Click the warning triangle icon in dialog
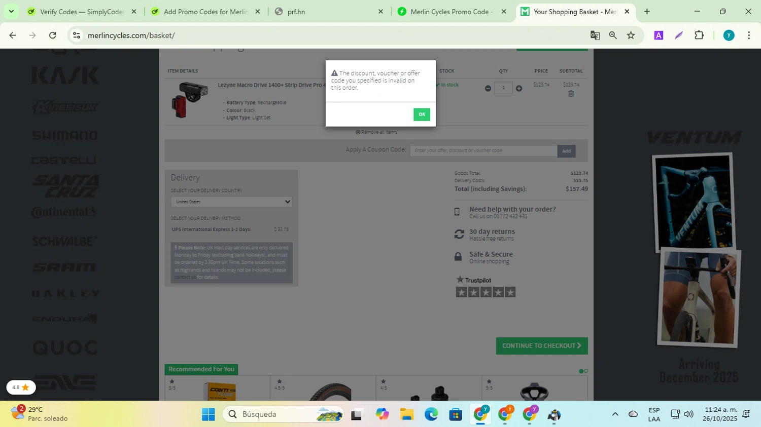Image resolution: width=761 pixels, height=427 pixels. tap(334, 73)
